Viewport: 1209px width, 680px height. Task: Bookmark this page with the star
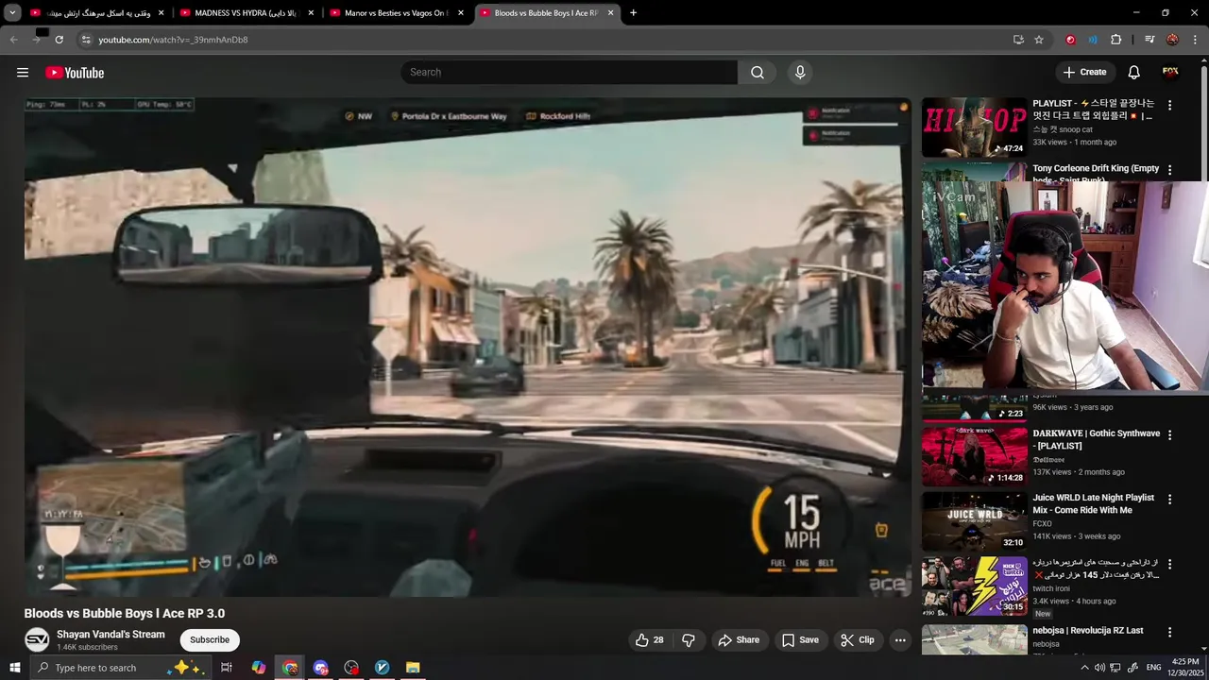[1039, 40]
